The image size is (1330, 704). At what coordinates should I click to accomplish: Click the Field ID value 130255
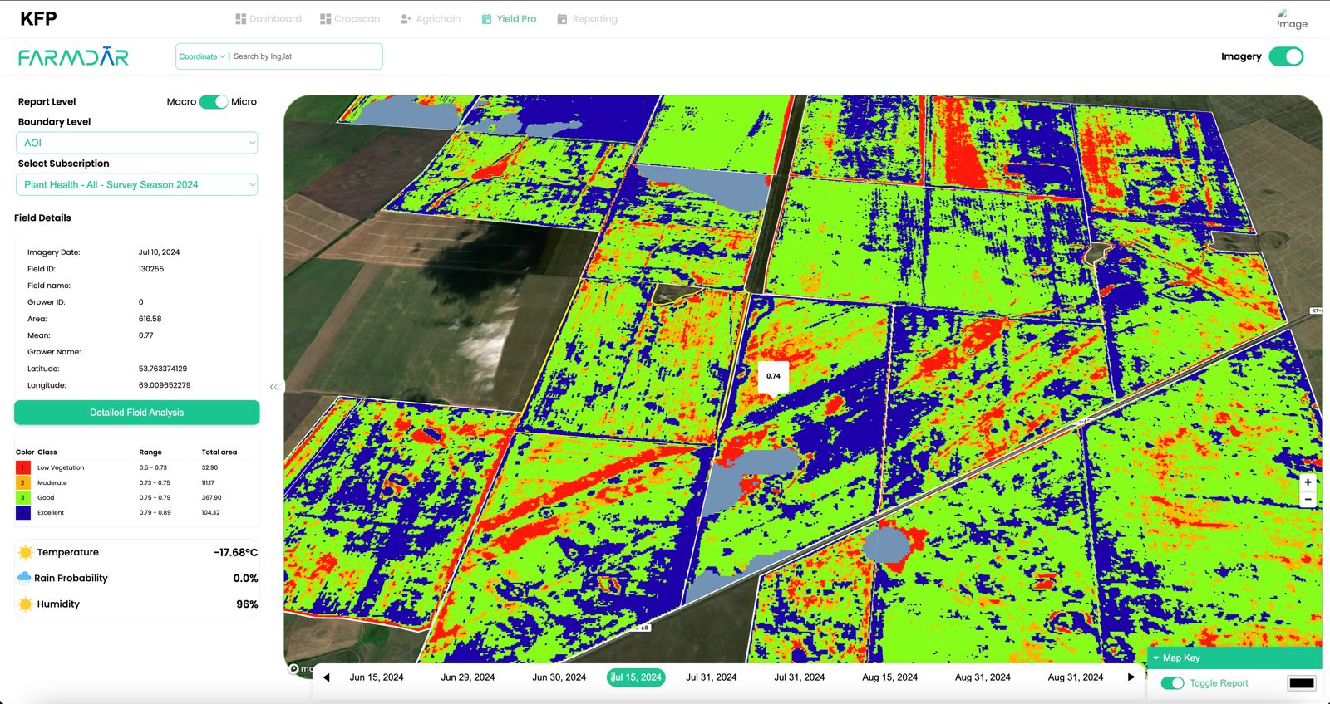click(151, 269)
